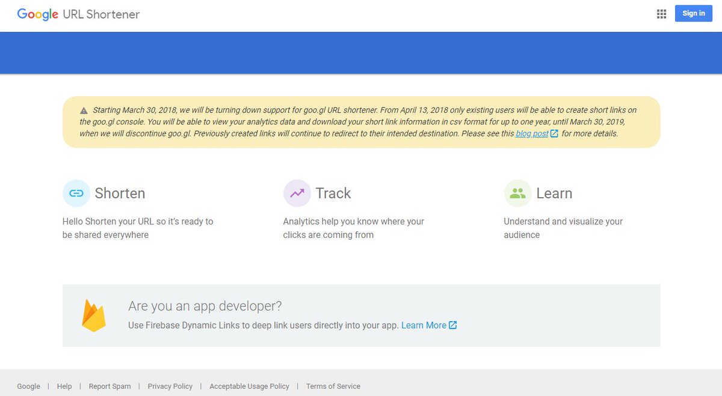Screen dimensions: 722x396
Task: Open the blog post link
Action: [532, 133]
